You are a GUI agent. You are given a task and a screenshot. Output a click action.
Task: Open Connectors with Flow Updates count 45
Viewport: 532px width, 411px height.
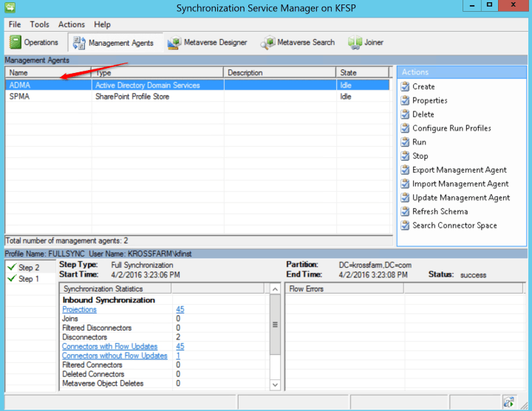180,346
